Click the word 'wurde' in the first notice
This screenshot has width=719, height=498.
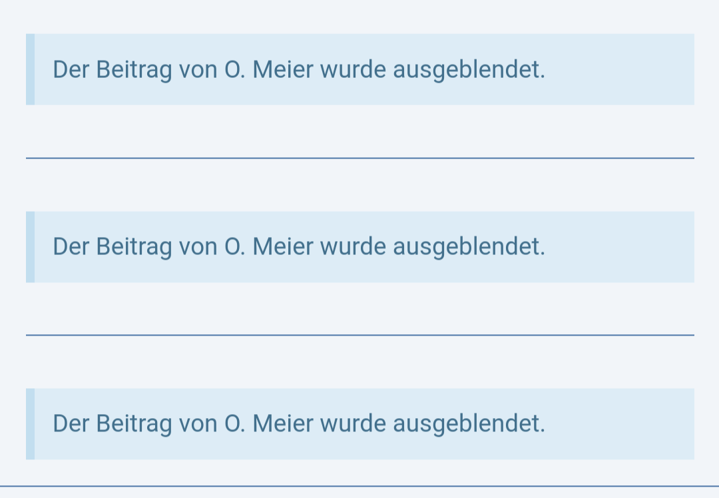(353, 69)
